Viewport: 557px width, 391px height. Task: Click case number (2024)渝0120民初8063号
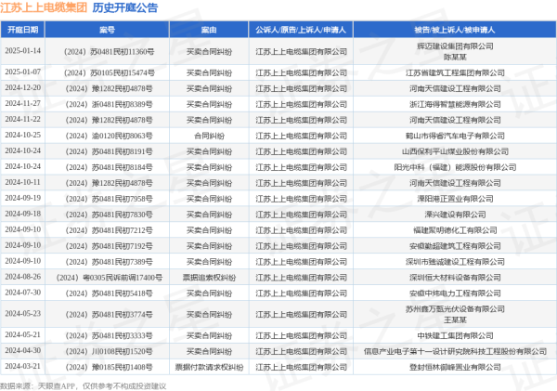point(109,136)
